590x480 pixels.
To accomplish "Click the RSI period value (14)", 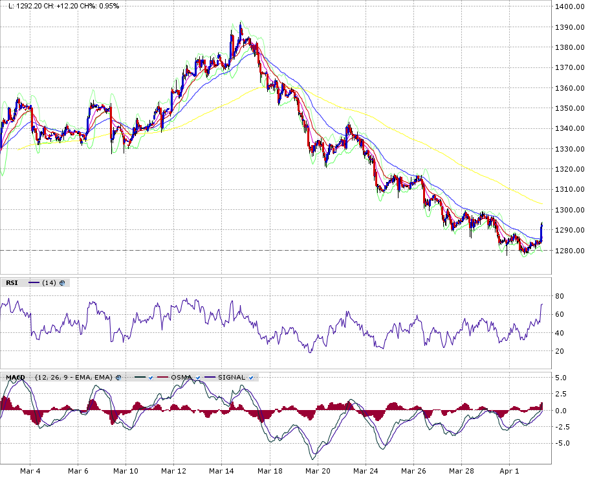I will click(x=49, y=283).
